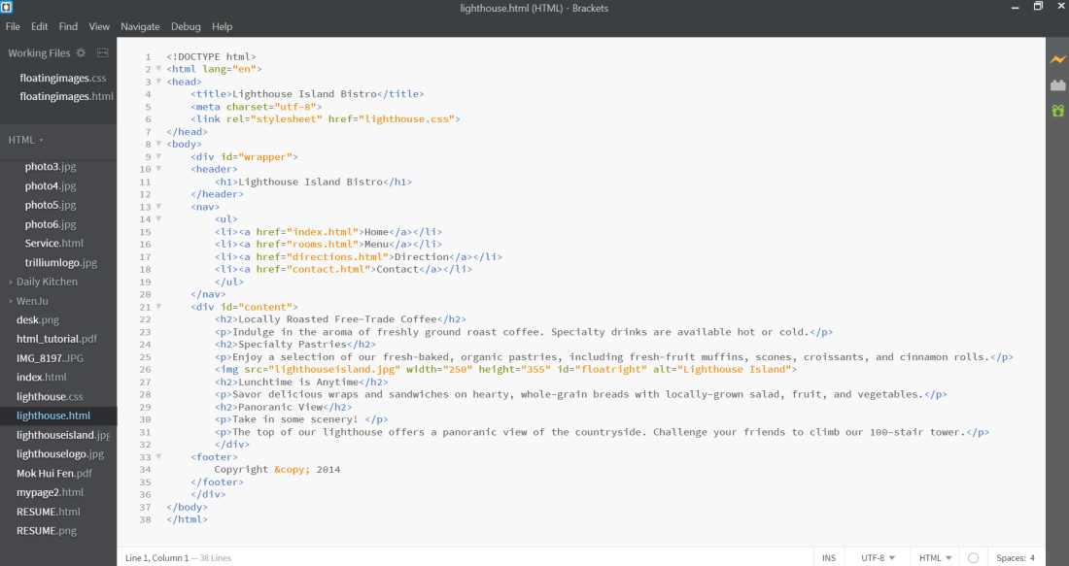Open the File menu
Screen dimensions: 1069x566
pos(13,26)
